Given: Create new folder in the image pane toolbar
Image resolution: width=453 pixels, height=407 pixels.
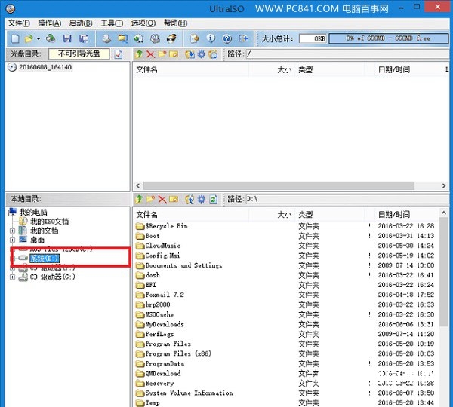Looking at the screenshot, I should [162, 54].
